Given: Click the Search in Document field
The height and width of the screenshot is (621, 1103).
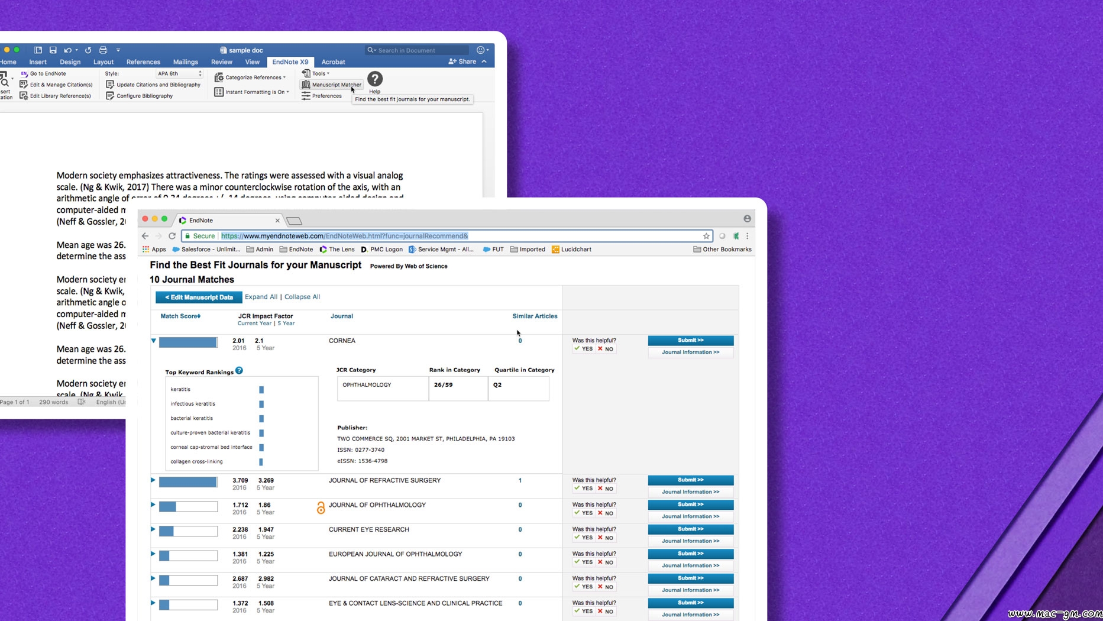Looking at the screenshot, I should pyautogui.click(x=418, y=50).
